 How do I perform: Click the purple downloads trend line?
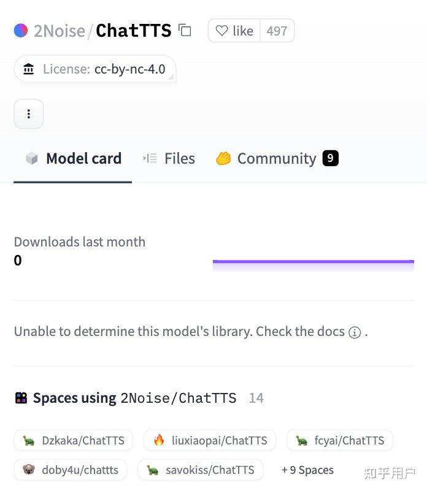tap(313, 262)
